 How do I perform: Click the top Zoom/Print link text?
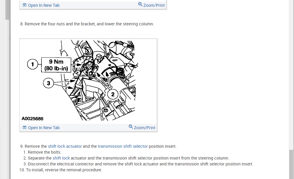pyautogui.click(x=154, y=5)
